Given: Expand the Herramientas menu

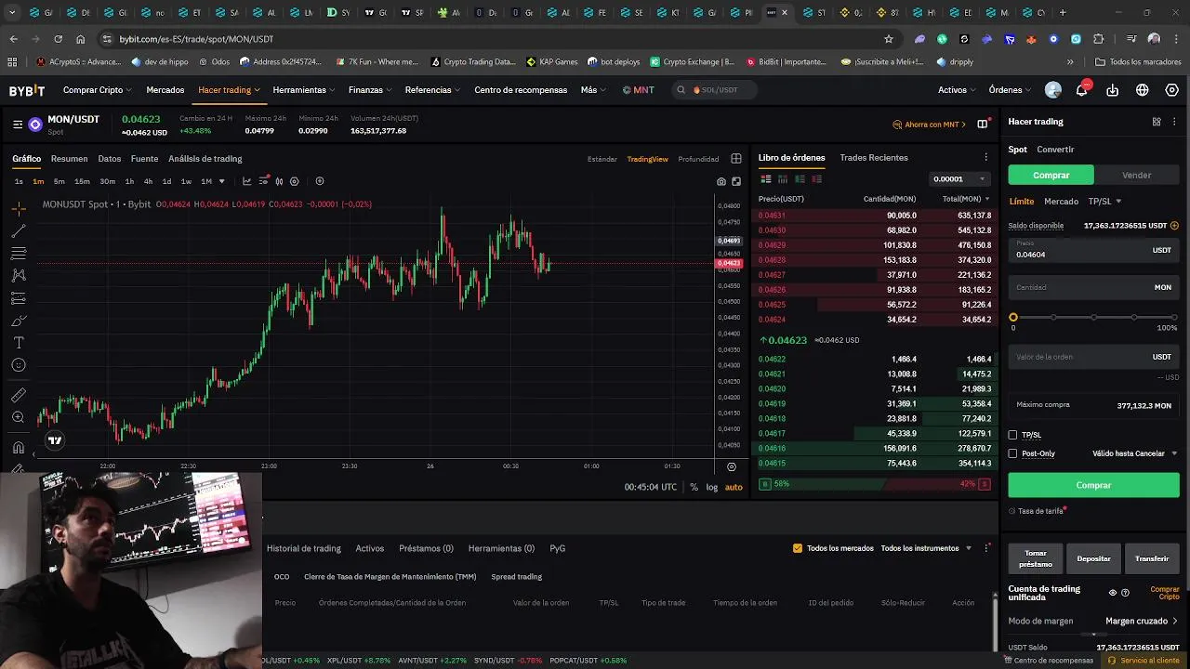Looking at the screenshot, I should click(304, 90).
